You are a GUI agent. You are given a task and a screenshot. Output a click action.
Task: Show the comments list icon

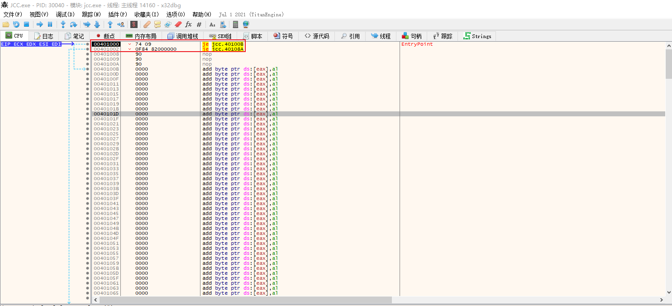pyautogui.click(x=157, y=24)
